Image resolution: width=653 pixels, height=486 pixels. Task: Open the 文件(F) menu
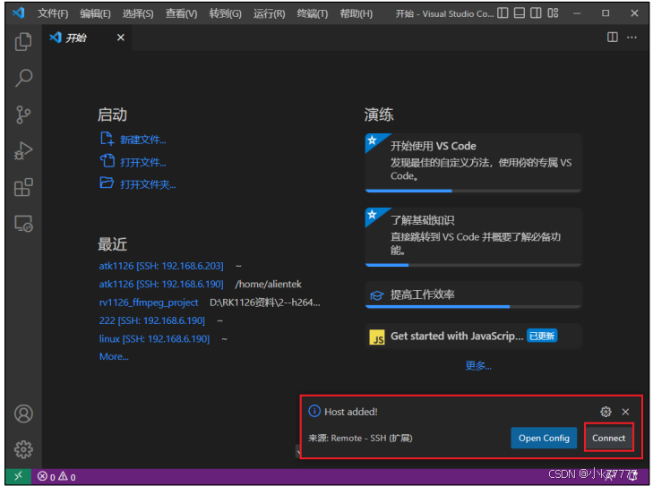click(53, 13)
